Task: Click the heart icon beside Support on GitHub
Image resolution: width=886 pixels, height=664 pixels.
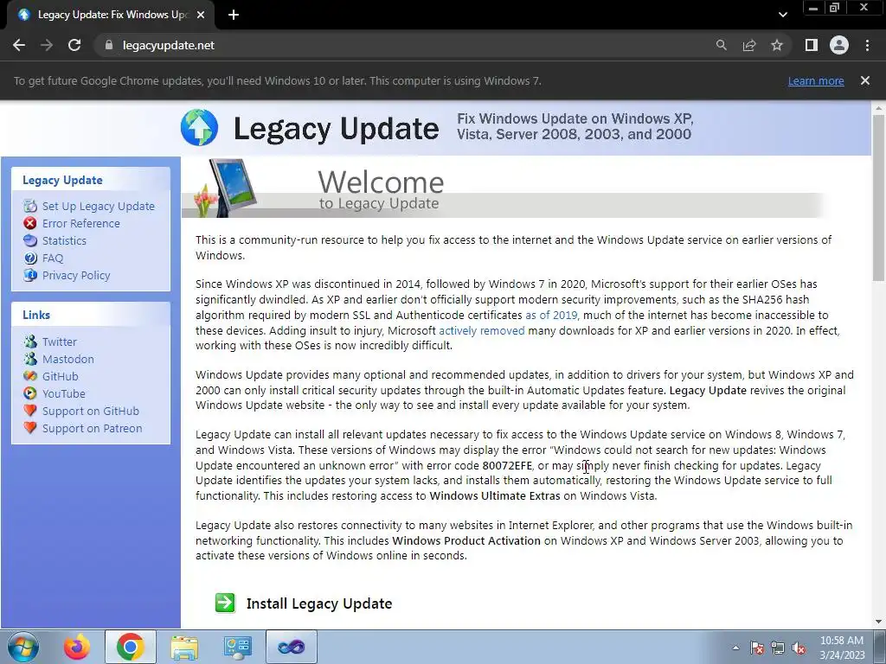Action: [x=30, y=411]
